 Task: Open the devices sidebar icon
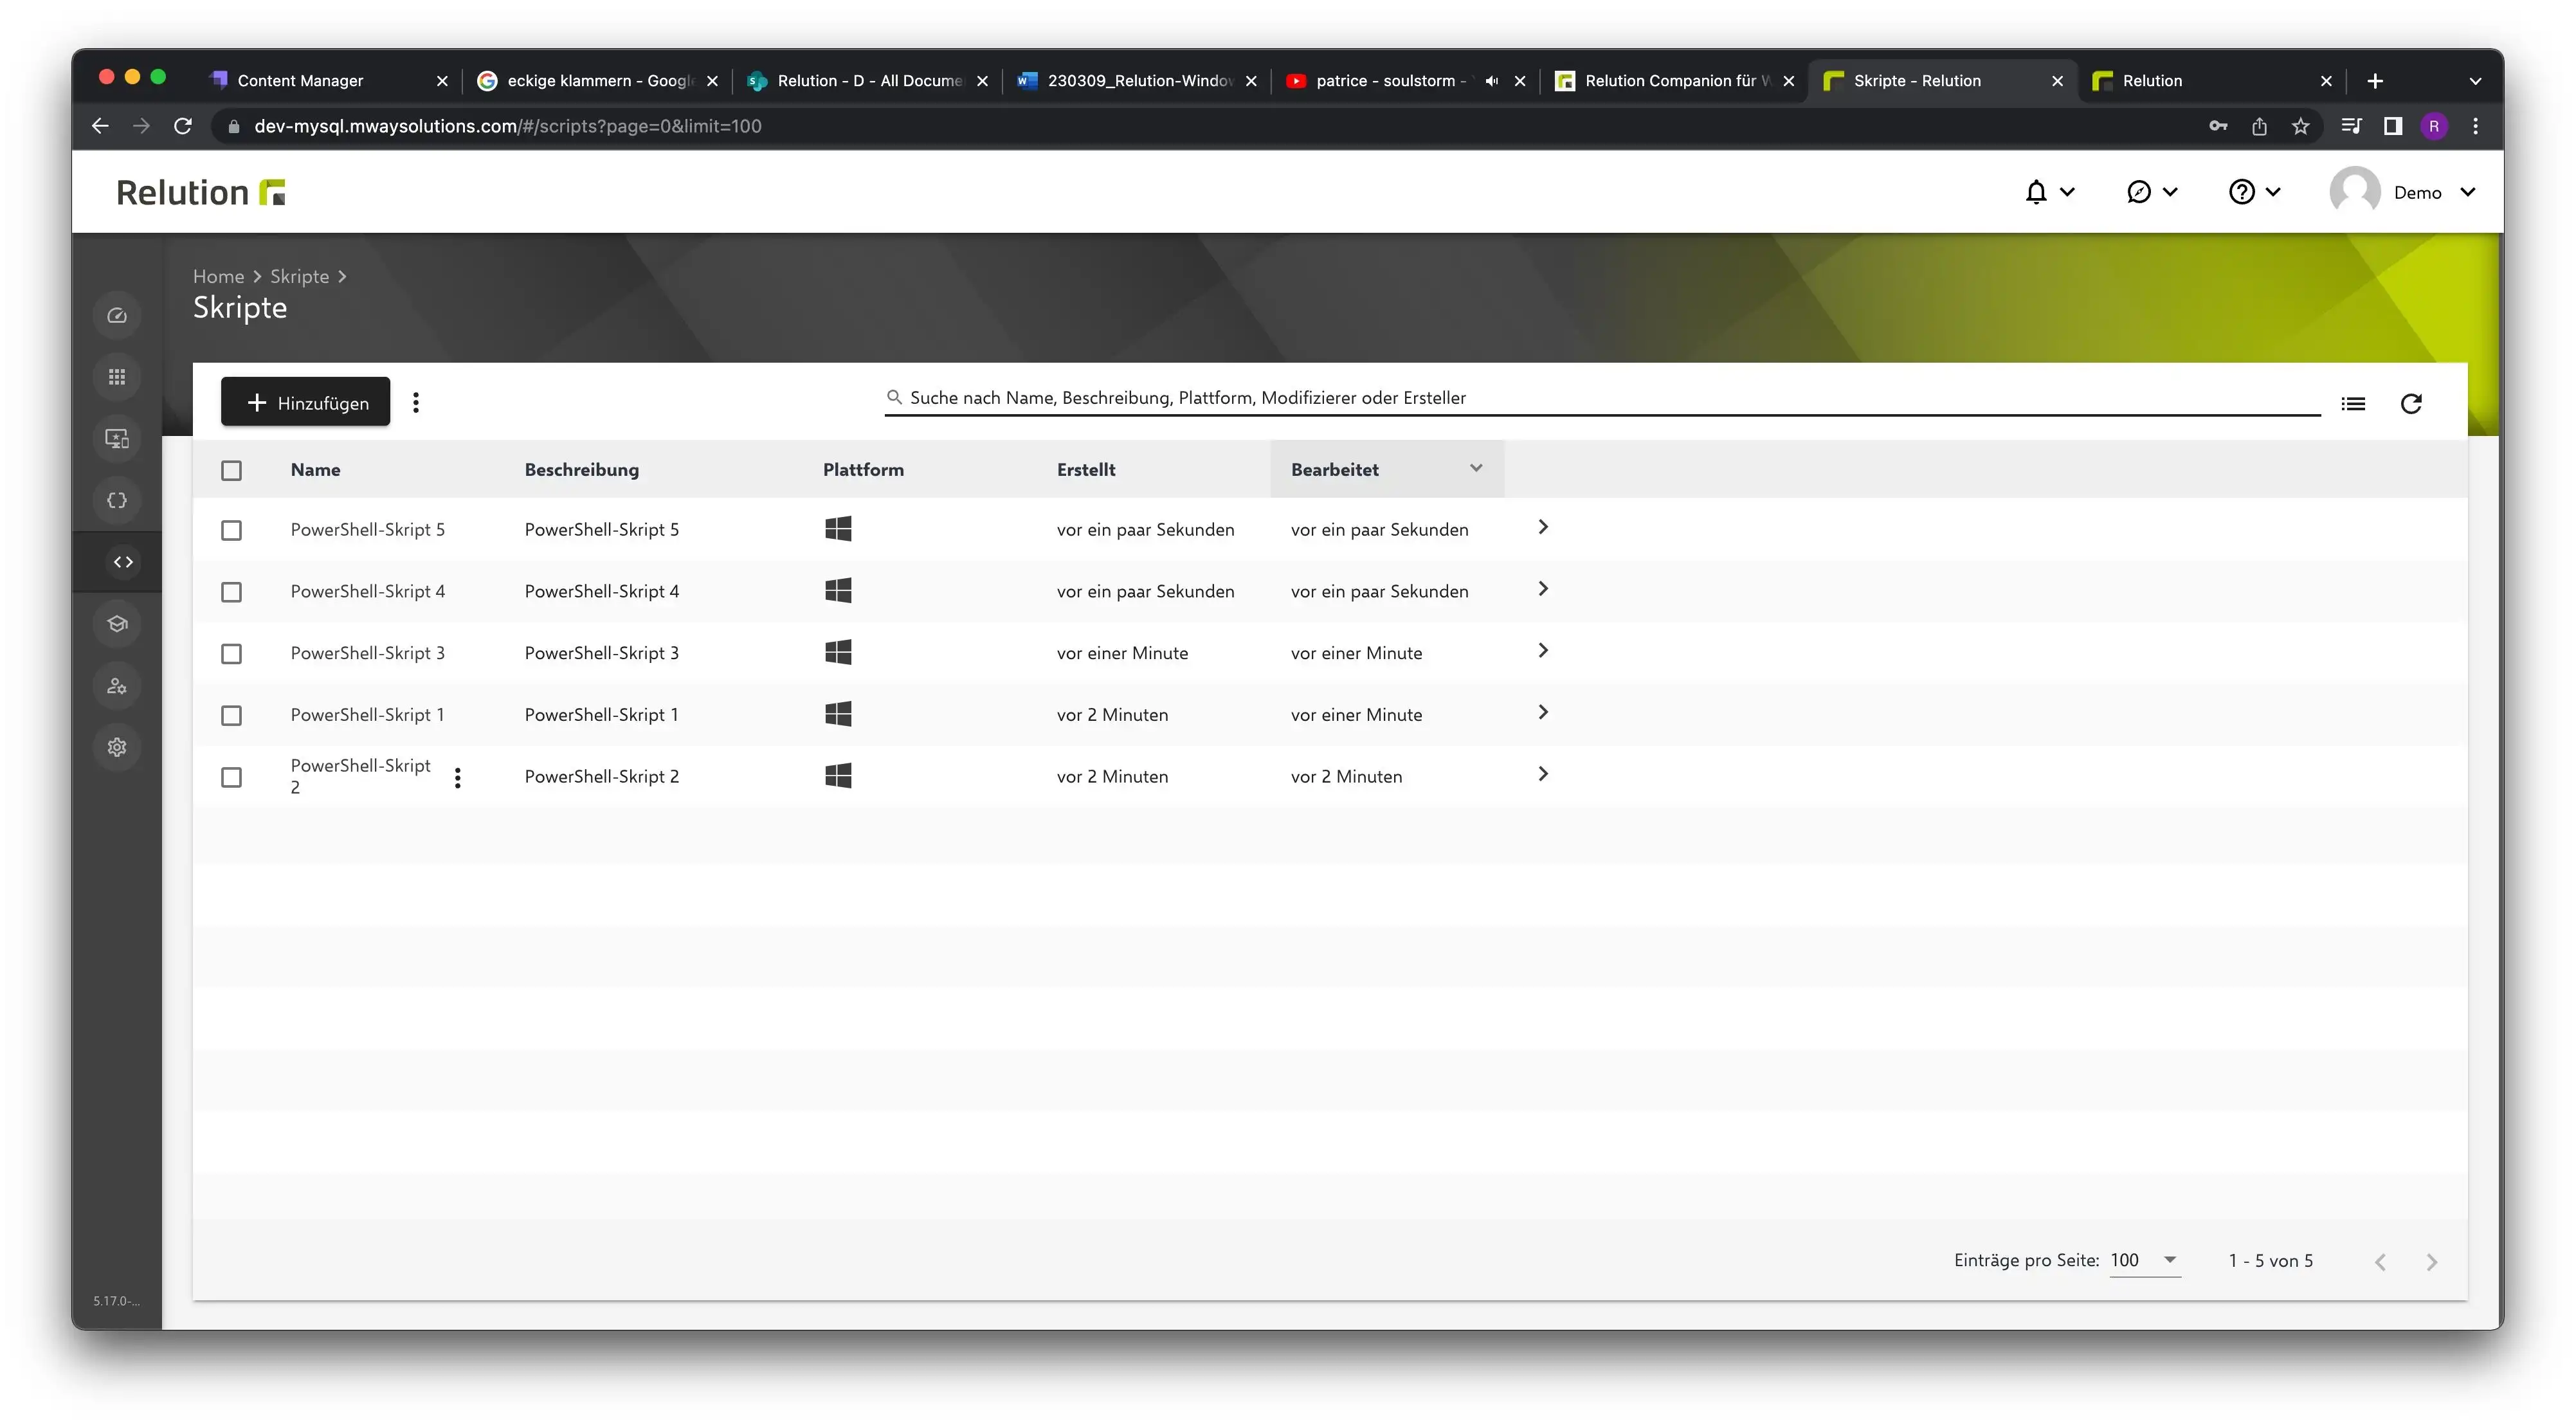117,438
